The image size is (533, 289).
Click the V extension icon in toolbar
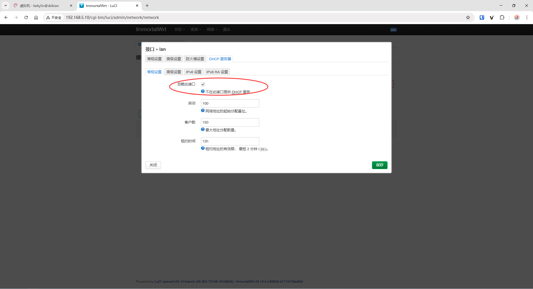tap(492, 17)
